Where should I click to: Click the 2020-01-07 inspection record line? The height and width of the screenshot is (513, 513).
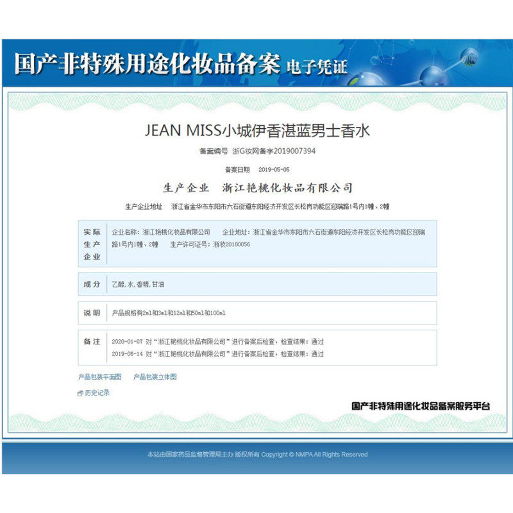(217, 342)
